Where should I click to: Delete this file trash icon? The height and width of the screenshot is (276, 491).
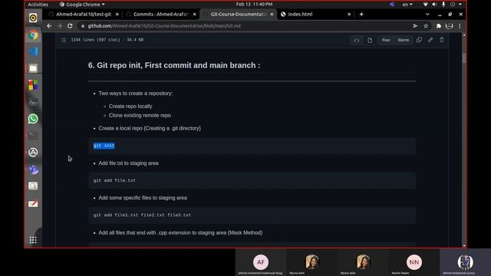(442, 40)
